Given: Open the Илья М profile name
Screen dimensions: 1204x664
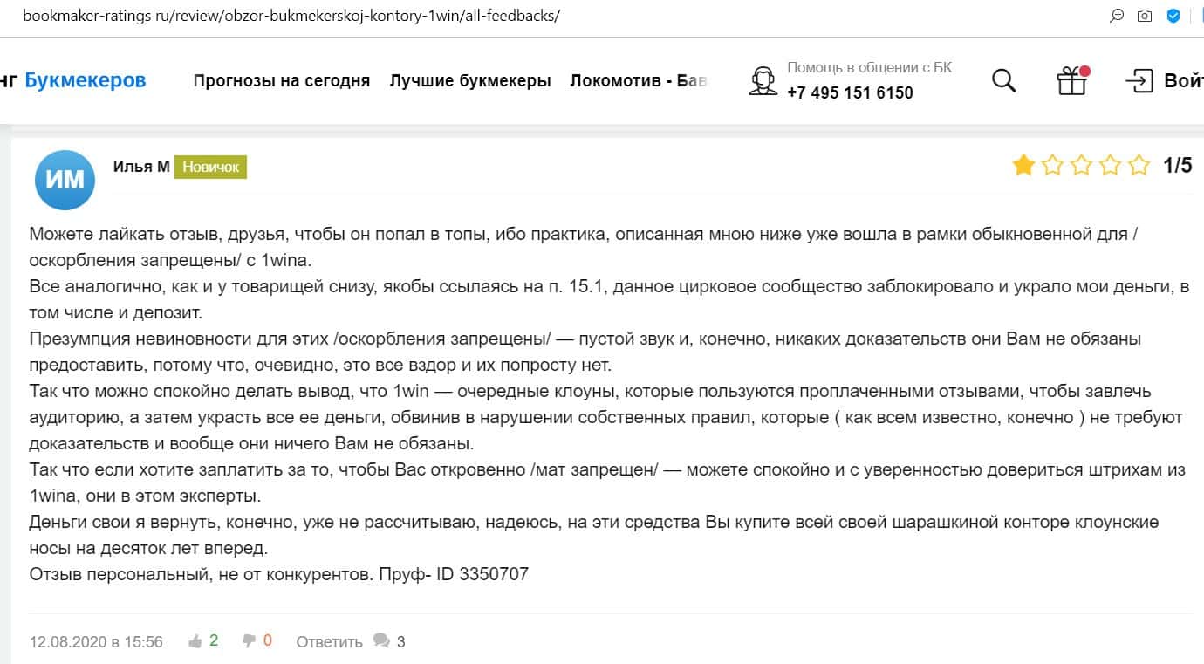Looking at the screenshot, I should (141, 167).
